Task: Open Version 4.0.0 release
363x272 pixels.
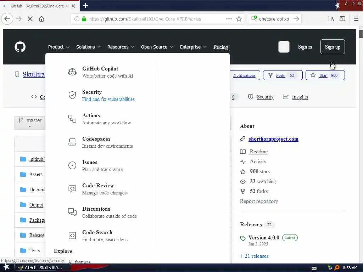Action: point(264,238)
